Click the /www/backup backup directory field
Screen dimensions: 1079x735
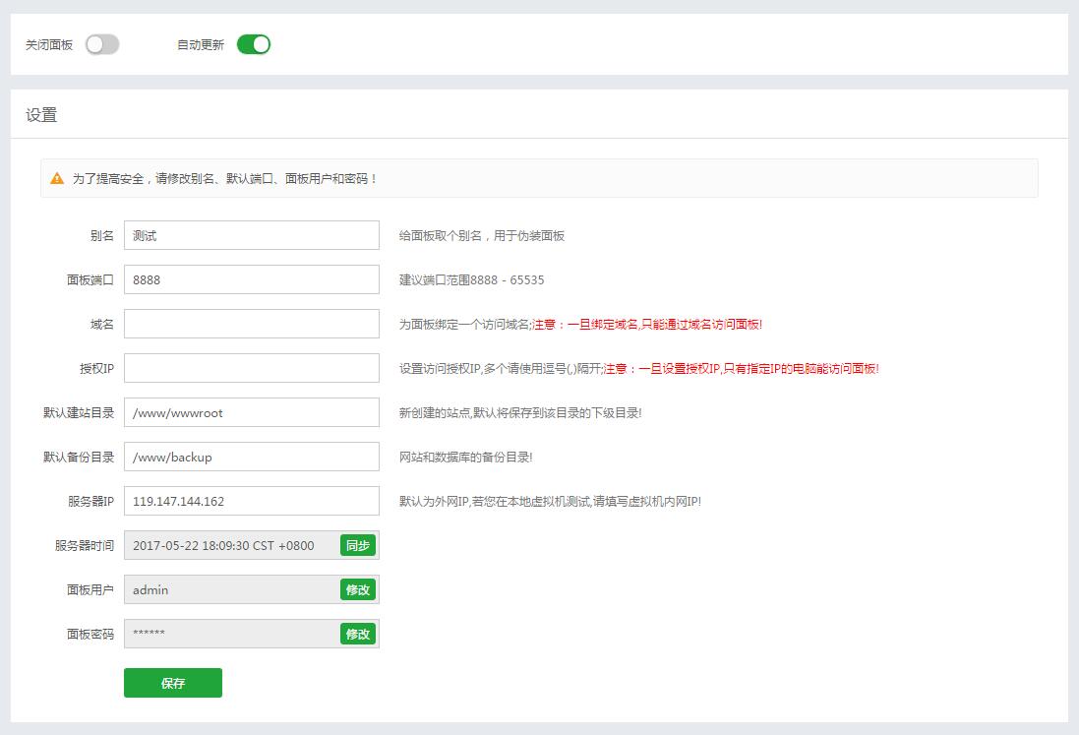tap(251, 457)
